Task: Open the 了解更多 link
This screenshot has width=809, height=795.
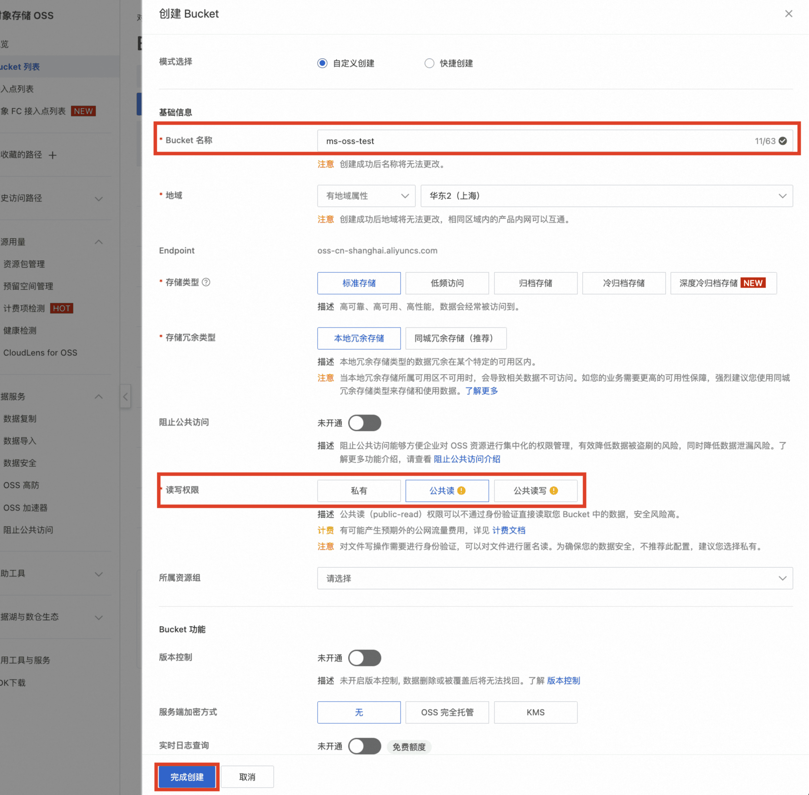Action: point(481,391)
